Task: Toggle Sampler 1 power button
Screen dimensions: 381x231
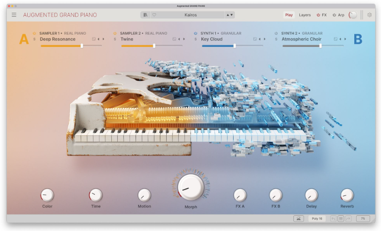Action: (x=34, y=33)
